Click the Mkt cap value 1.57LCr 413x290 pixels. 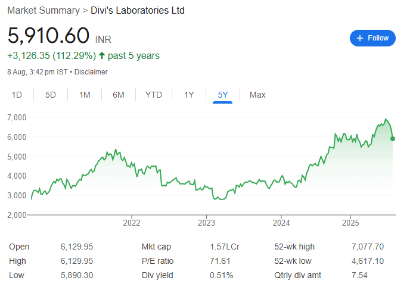225,247
